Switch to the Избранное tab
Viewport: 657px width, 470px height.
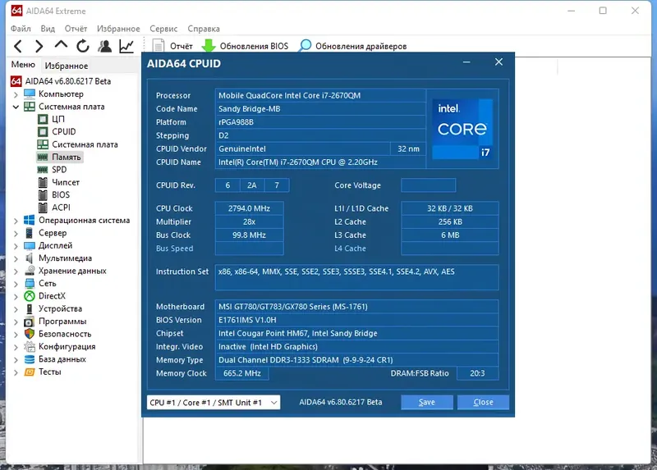coord(67,66)
